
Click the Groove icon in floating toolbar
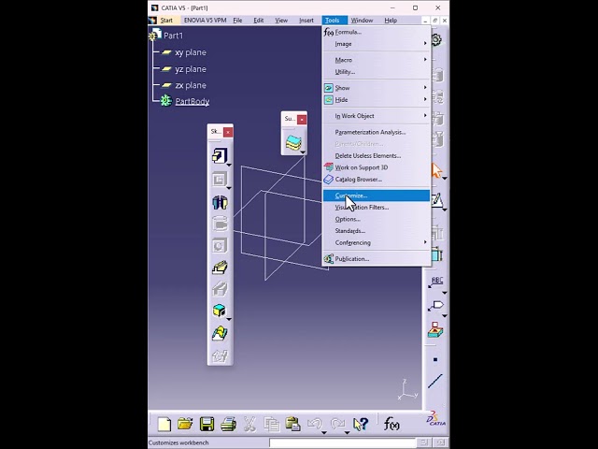pyautogui.click(x=220, y=224)
